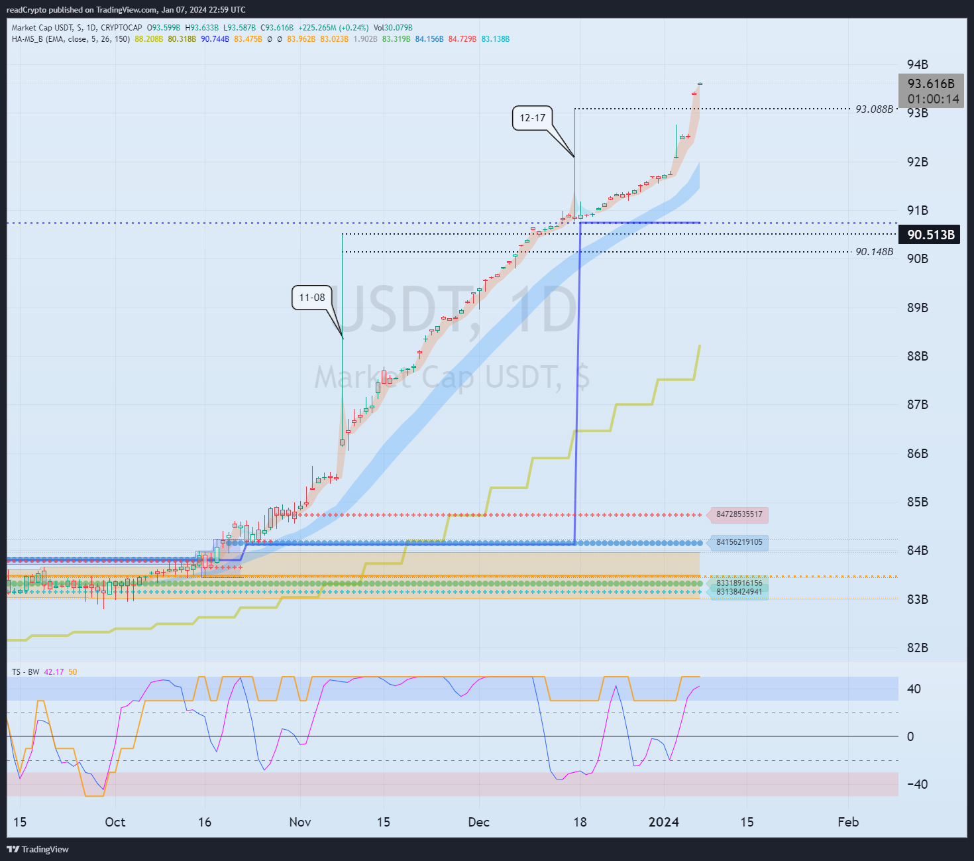This screenshot has height=861, width=974.
Task: Click the red 84728535517 level label
Action: 739,514
